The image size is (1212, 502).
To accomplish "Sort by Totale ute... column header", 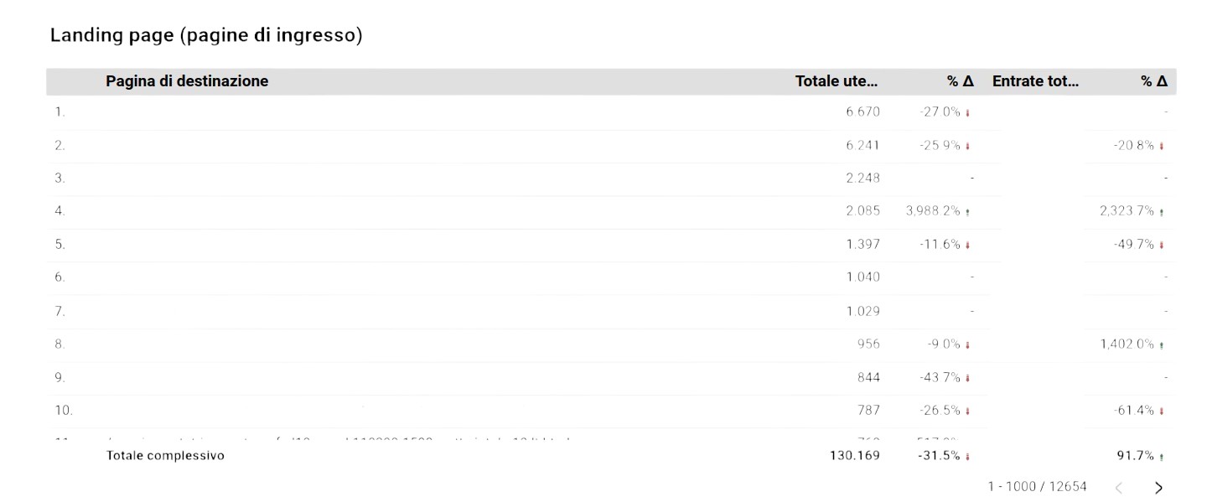I will (836, 81).
